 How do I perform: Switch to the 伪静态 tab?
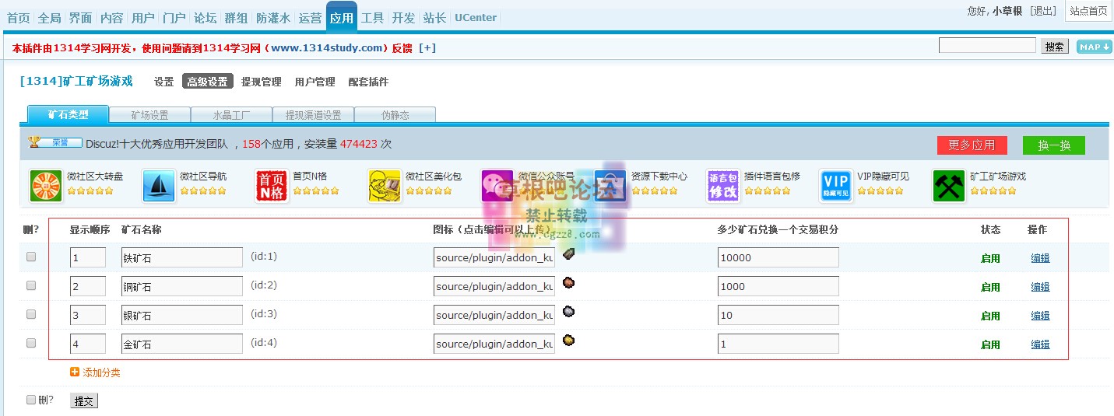click(395, 115)
